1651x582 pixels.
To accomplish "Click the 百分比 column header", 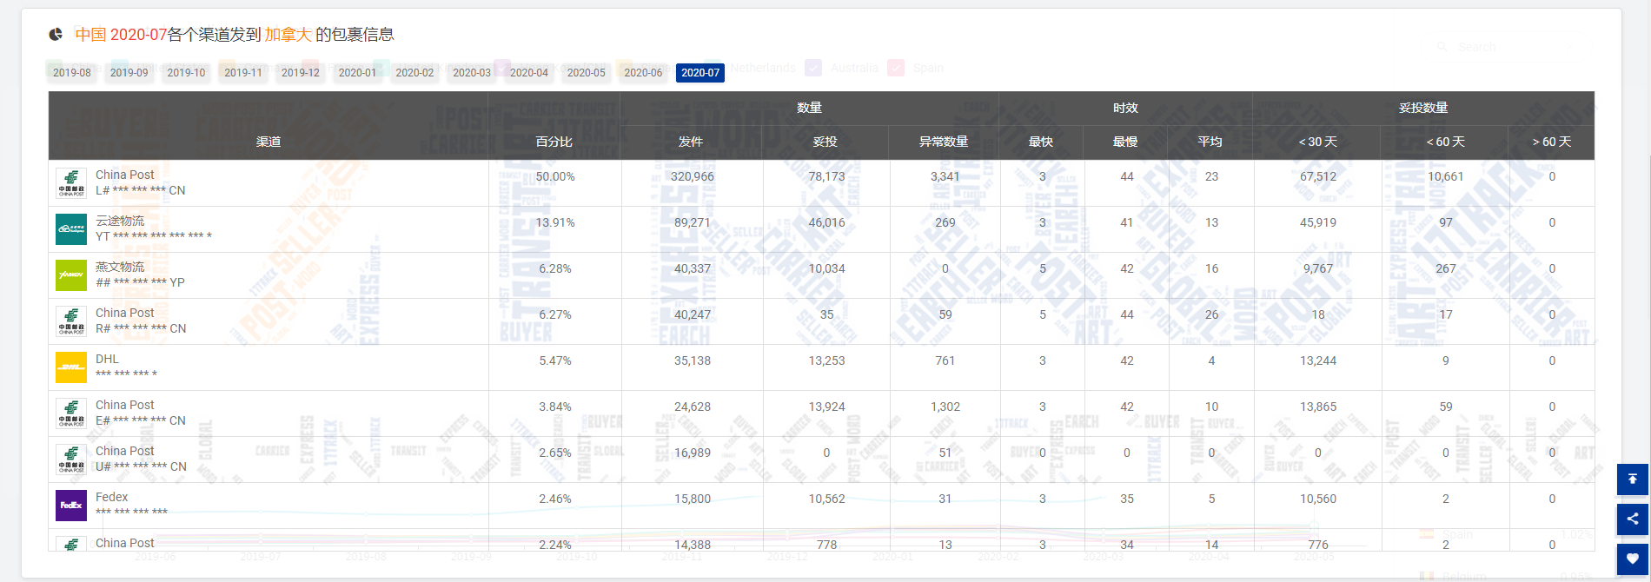I will point(554,142).
